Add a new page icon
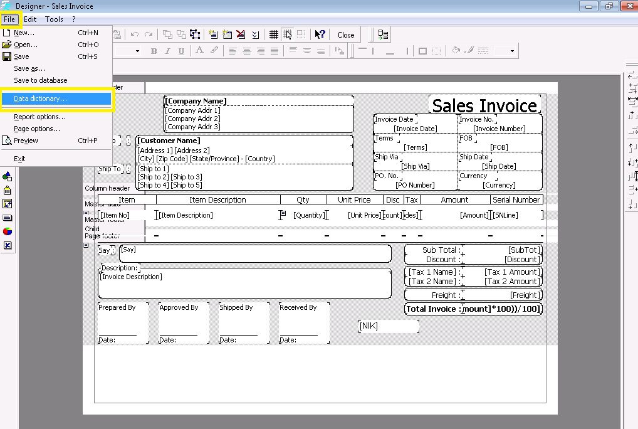The height and width of the screenshot is (429, 638). [x=213, y=34]
